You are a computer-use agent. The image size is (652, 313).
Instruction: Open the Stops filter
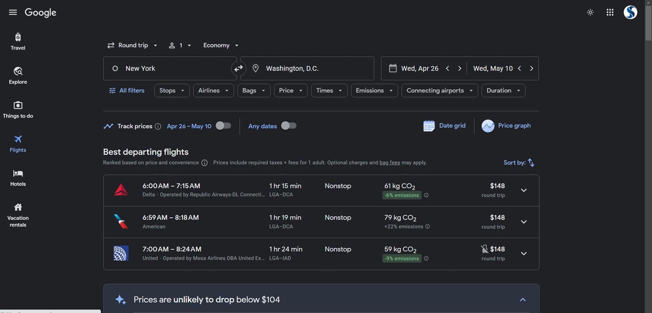172,90
